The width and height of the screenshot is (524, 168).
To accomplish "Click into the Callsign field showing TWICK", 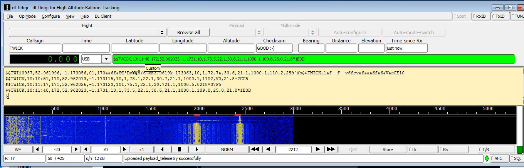I will coord(35,48).
